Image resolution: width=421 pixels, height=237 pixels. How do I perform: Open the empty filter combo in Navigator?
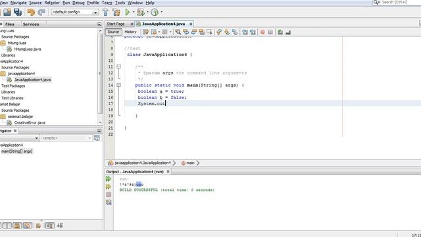coord(66,138)
